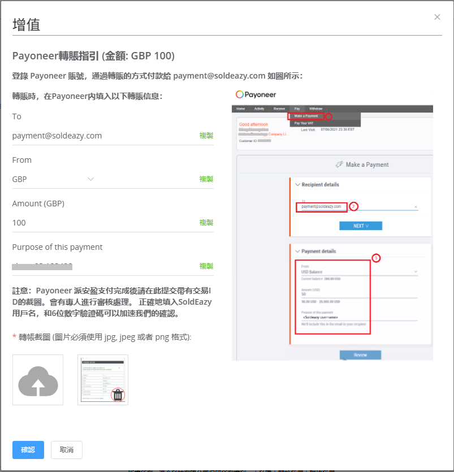This screenshot has height=472, width=454.
Task: Select the To field payment@soldeazy.com text
Action: [x=57, y=136]
